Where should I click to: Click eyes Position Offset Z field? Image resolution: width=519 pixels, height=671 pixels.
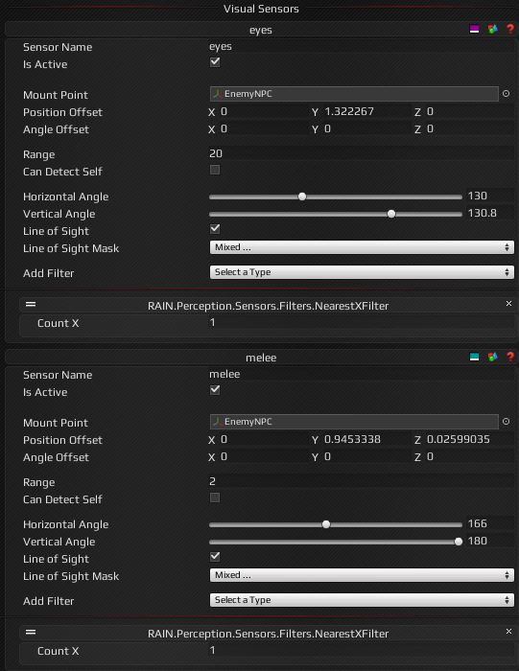click(469, 112)
